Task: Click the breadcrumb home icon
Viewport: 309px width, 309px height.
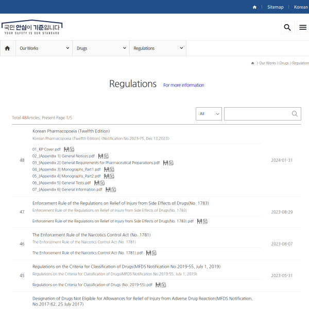Action: click(252, 63)
